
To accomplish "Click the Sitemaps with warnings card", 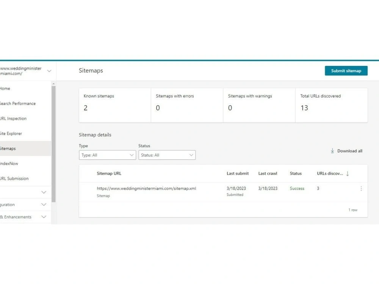I will [259, 105].
